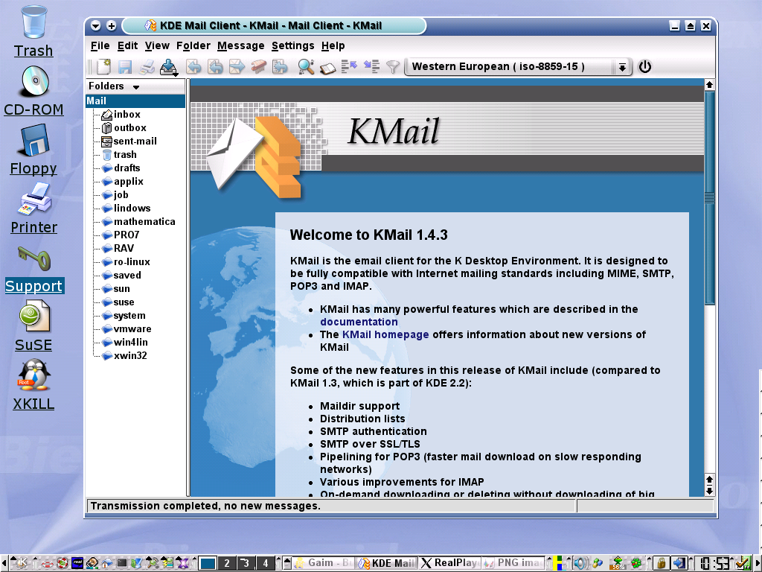Select the sent-mail folder
The height and width of the screenshot is (572, 762).
pyautogui.click(x=135, y=141)
